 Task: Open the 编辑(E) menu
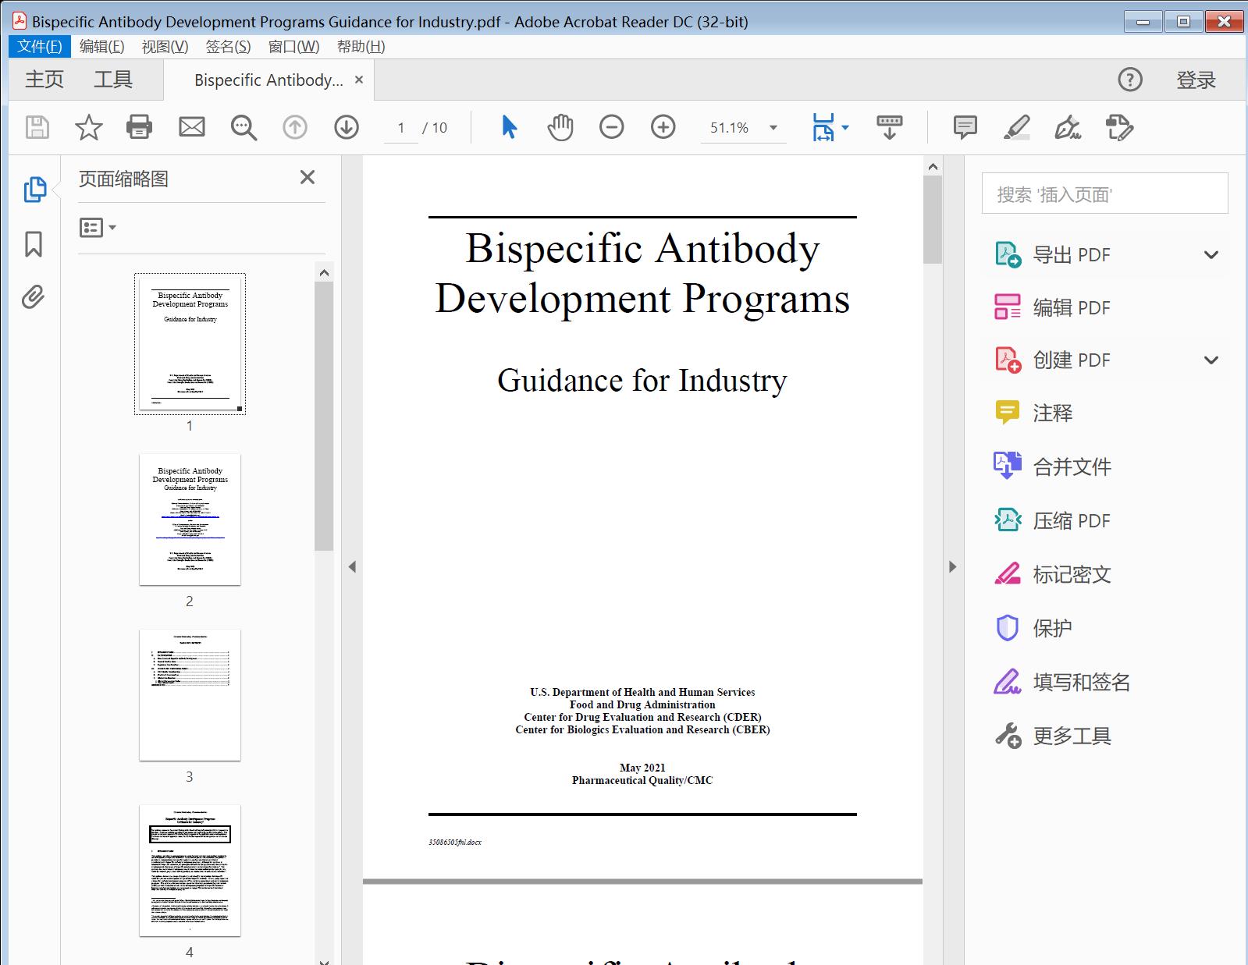pyautogui.click(x=101, y=47)
